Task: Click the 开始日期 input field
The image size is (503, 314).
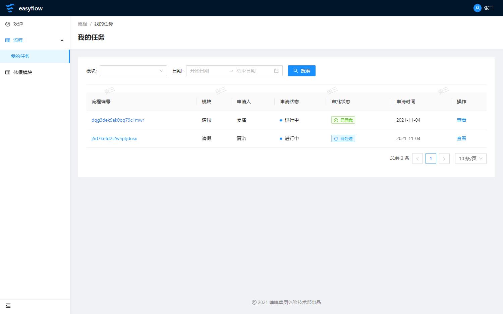Action: 207,71
